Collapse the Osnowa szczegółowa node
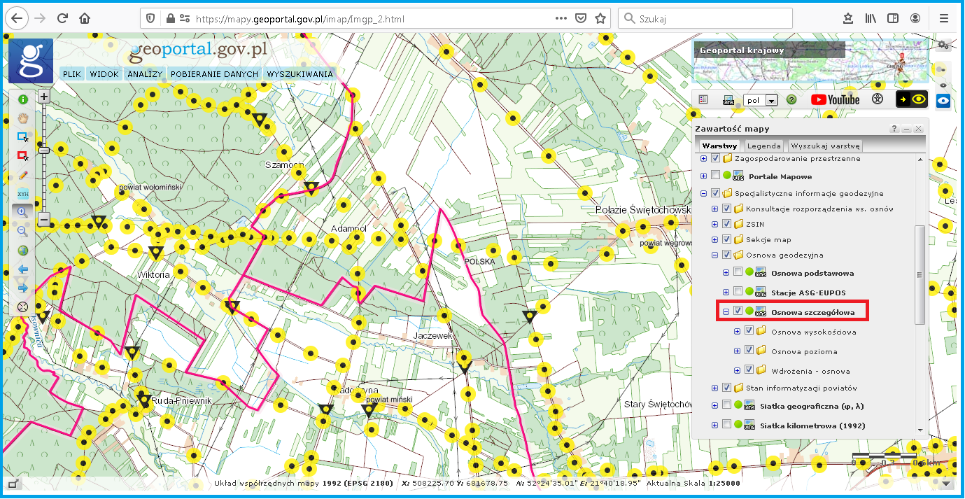The image size is (965, 499). pyautogui.click(x=726, y=311)
